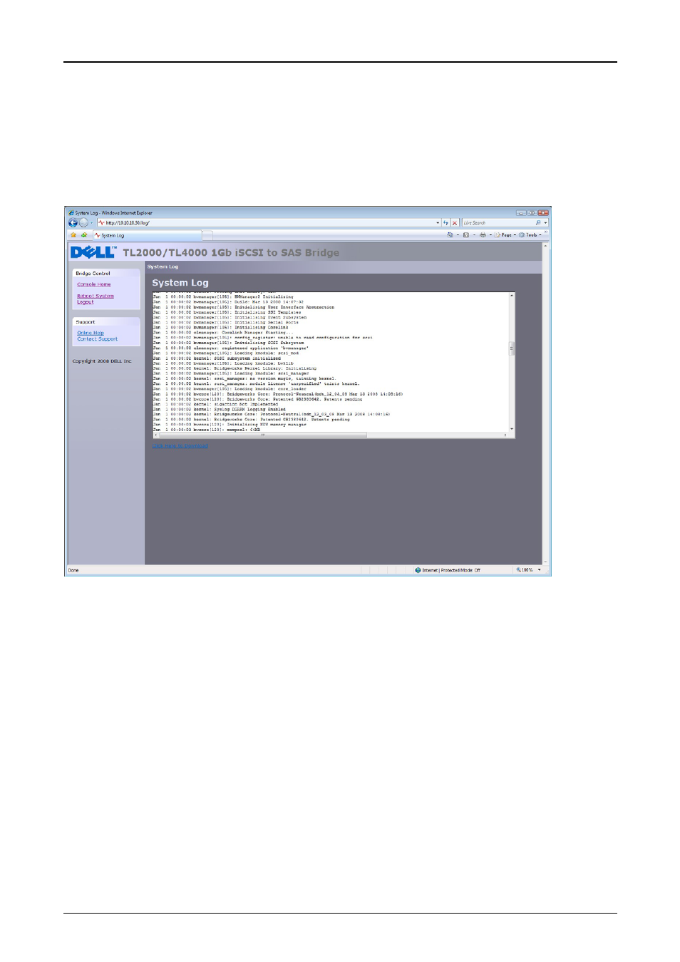Stop loading with the red X icon
This screenshot has height=962, width=680.
coord(455,223)
